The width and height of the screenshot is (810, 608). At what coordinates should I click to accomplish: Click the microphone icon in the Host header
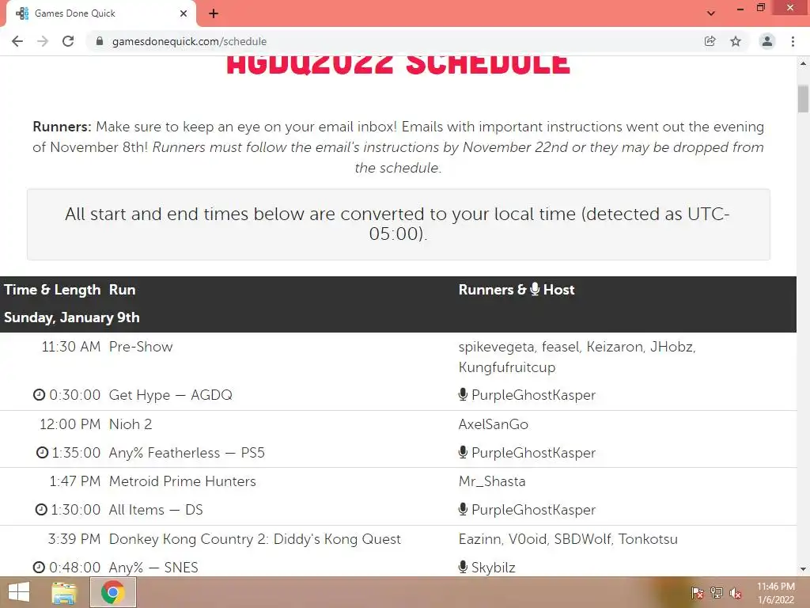[535, 289]
